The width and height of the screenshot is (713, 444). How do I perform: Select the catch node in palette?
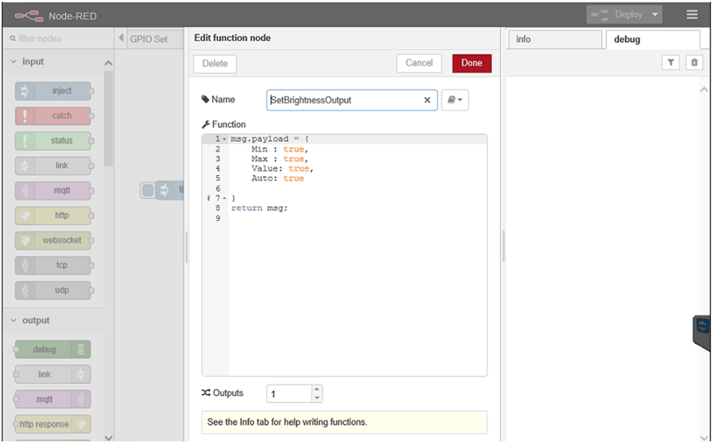pos(53,116)
